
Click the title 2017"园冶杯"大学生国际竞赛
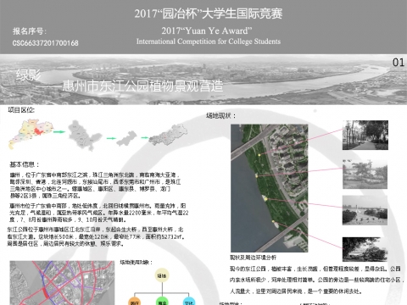[209, 14]
